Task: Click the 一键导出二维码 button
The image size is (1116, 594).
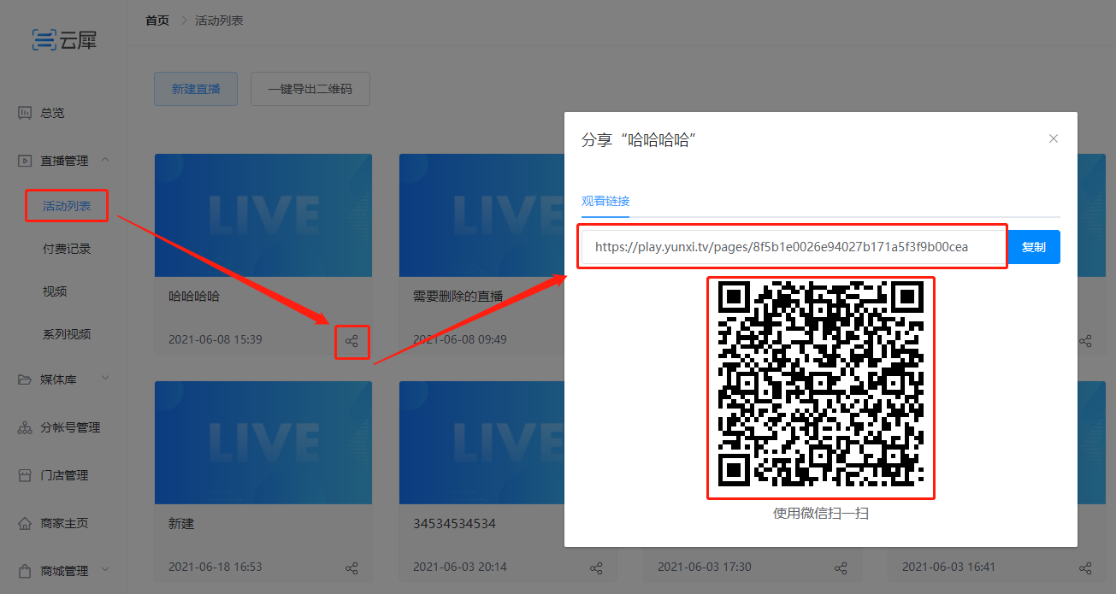Action: pyautogui.click(x=310, y=89)
